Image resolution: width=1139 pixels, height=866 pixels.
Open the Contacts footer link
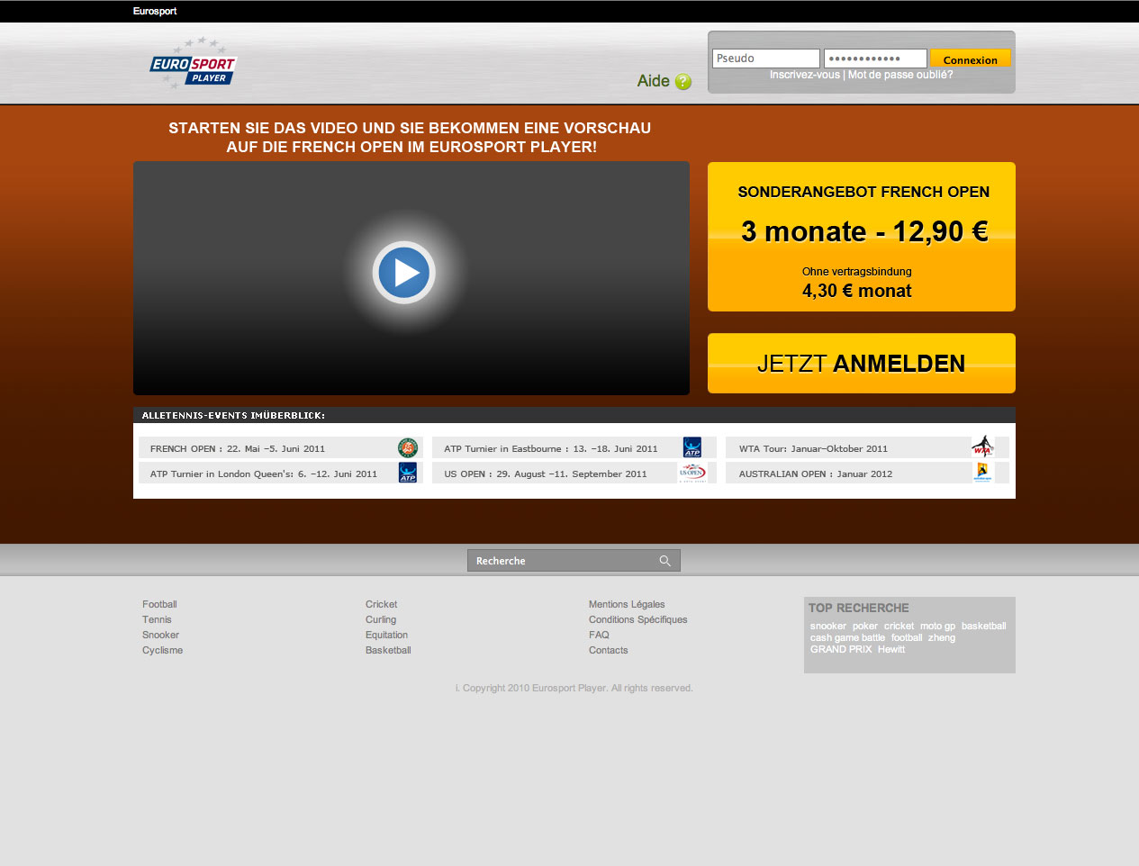click(608, 650)
